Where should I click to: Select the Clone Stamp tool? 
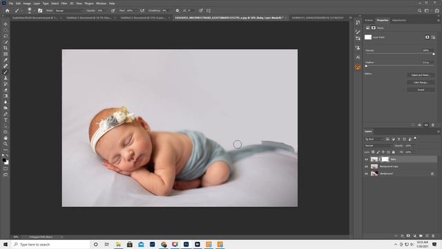point(6,78)
